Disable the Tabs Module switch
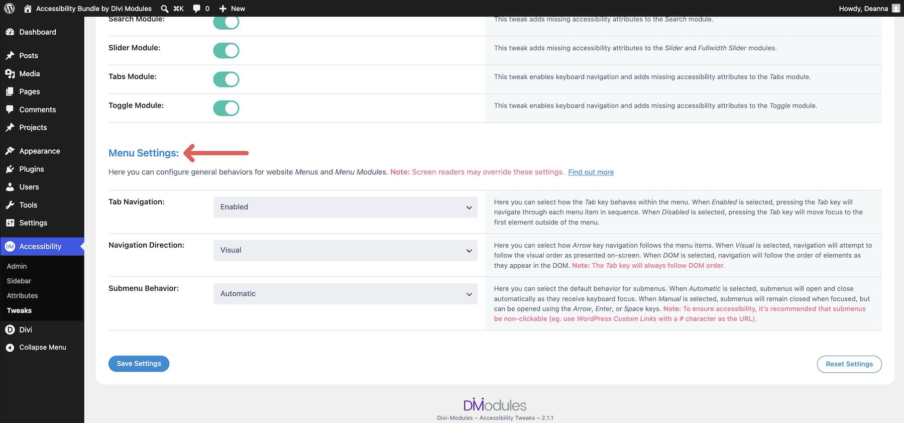The image size is (904, 423). point(226,79)
